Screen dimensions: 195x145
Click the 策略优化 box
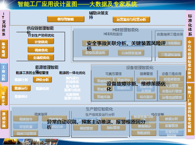point(123,88)
